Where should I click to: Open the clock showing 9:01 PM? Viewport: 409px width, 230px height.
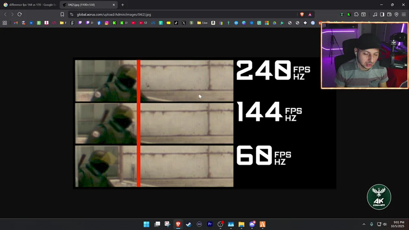pyautogui.click(x=398, y=224)
